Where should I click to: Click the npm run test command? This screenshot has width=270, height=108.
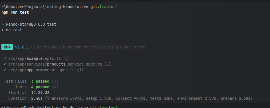click(15, 12)
